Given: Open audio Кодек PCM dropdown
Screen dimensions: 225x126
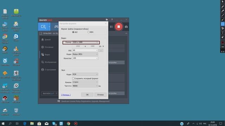Looking at the screenshot, I should (x=85, y=74).
